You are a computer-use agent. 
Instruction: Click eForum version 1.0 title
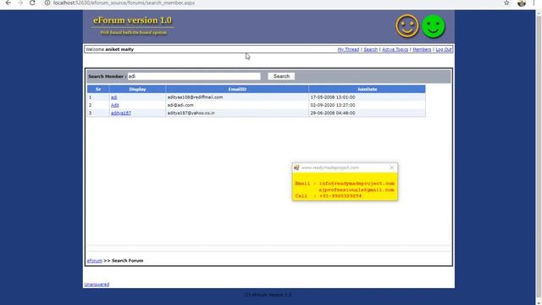pyautogui.click(x=132, y=20)
